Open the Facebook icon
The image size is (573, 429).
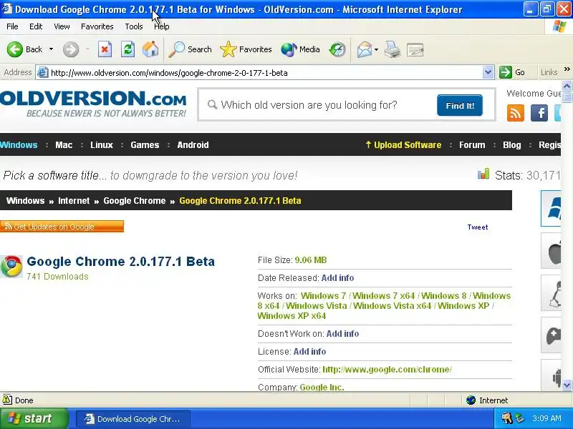tap(539, 113)
